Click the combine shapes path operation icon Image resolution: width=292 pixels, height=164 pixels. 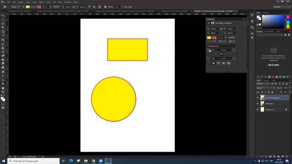click(214, 63)
